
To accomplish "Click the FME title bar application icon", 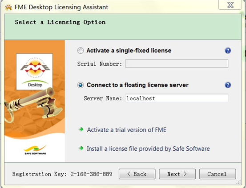I will [x=8, y=8].
